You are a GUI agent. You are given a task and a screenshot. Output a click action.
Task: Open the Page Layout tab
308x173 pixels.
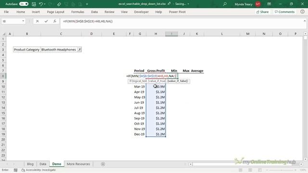(x=56, y=12)
